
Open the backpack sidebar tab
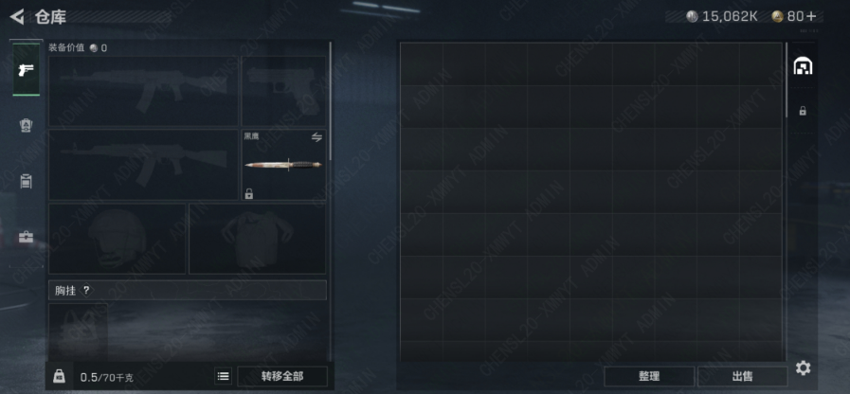(26, 181)
